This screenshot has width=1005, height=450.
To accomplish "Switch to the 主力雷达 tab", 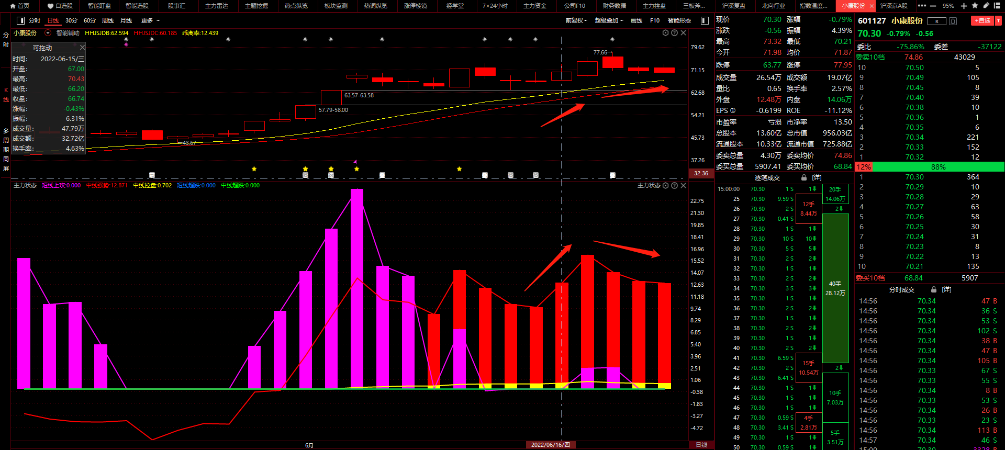I will click(x=217, y=6).
